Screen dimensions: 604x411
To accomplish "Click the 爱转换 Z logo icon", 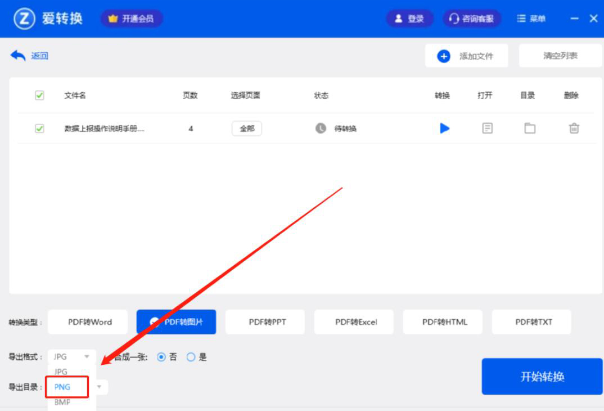I will [x=24, y=19].
